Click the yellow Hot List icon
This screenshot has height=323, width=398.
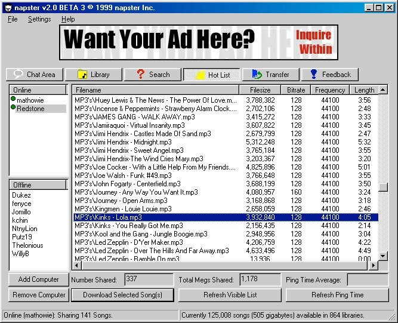[200, 75]
